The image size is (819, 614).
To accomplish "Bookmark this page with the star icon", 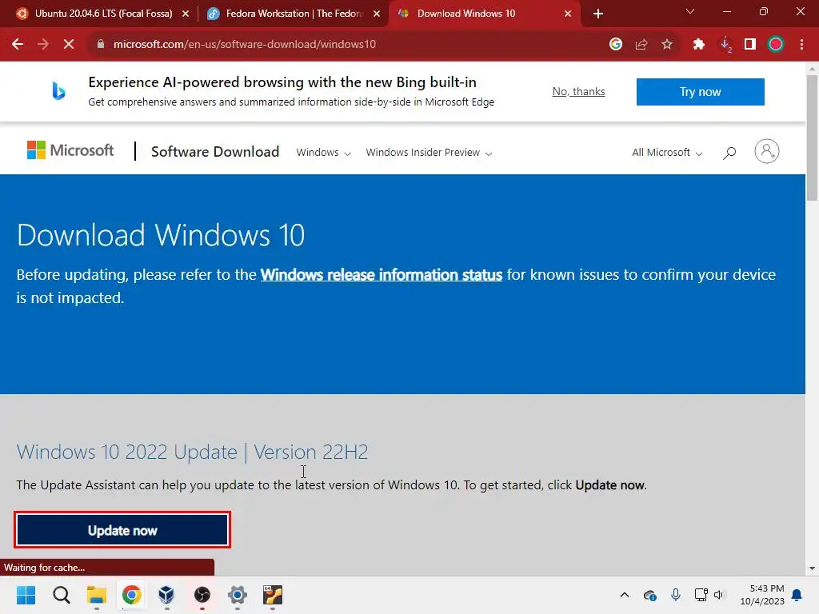I will (x=667, y=45).
